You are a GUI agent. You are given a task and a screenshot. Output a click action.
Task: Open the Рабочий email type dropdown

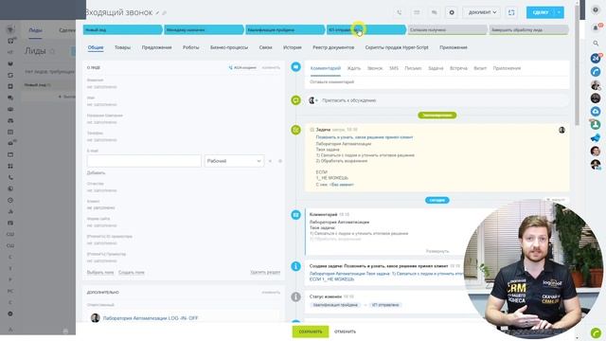click(x=234, y=161)
